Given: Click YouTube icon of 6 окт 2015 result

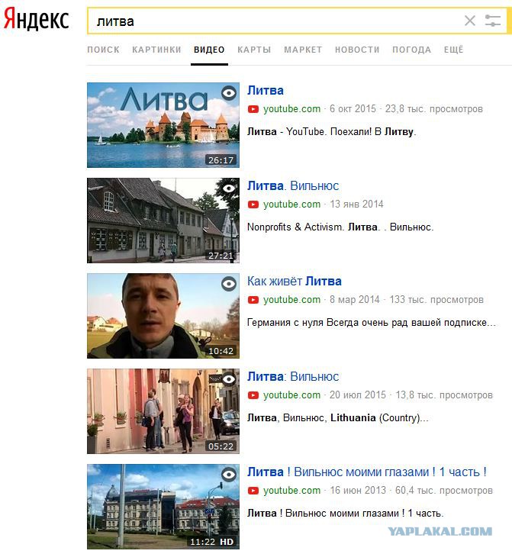Looking at the screenshot, I should click(x=253, y=109).
